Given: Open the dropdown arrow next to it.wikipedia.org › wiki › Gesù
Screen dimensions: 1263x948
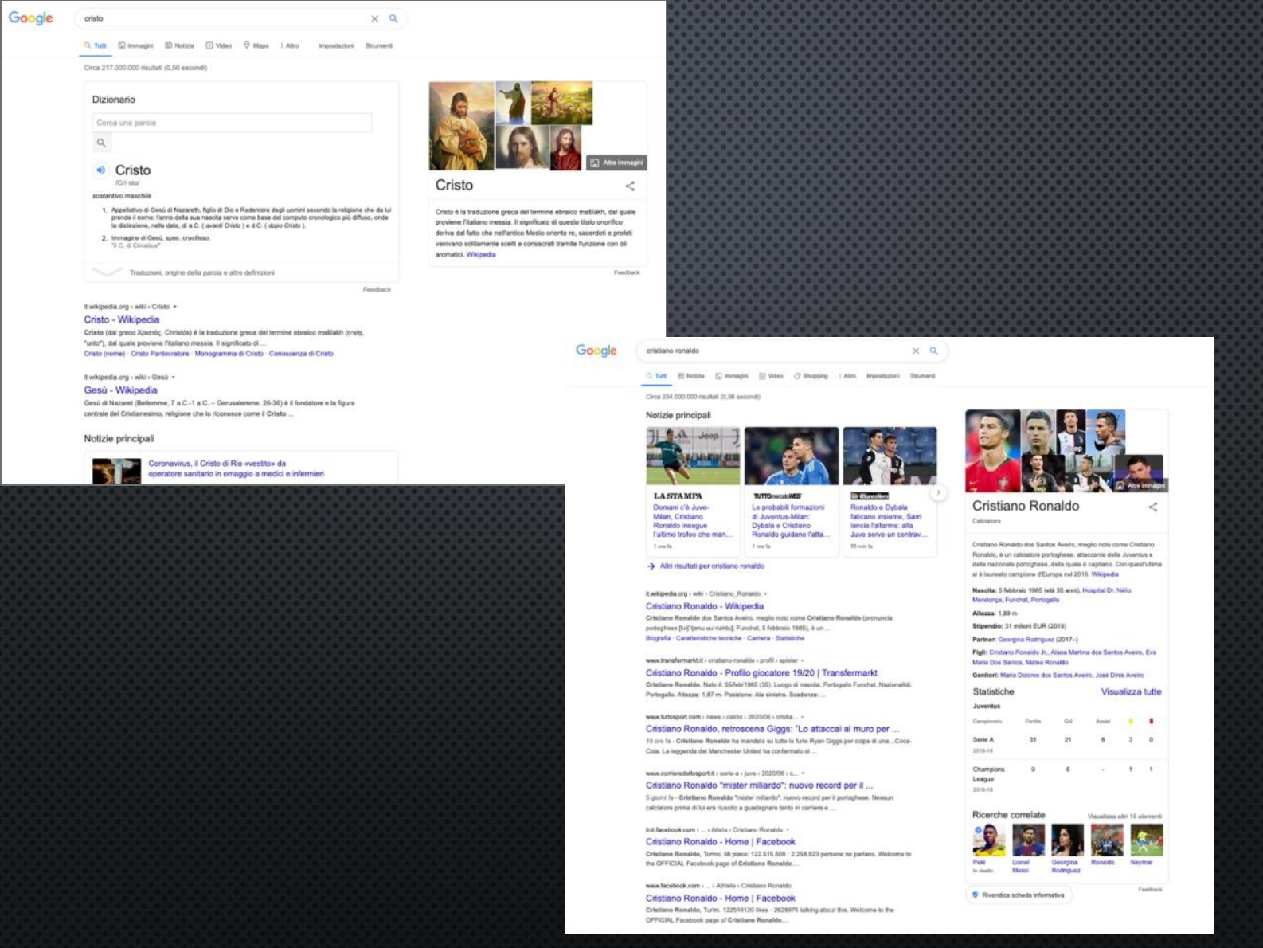Looking at the screenshot, I should pyautogui.click(x=174, y=378).
